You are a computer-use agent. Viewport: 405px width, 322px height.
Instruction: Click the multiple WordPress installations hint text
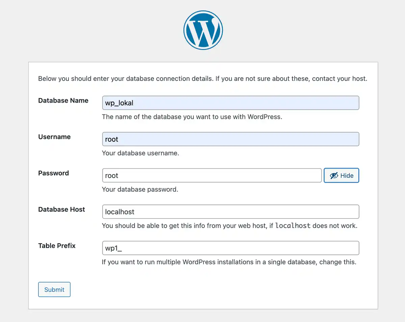(229, 262)
